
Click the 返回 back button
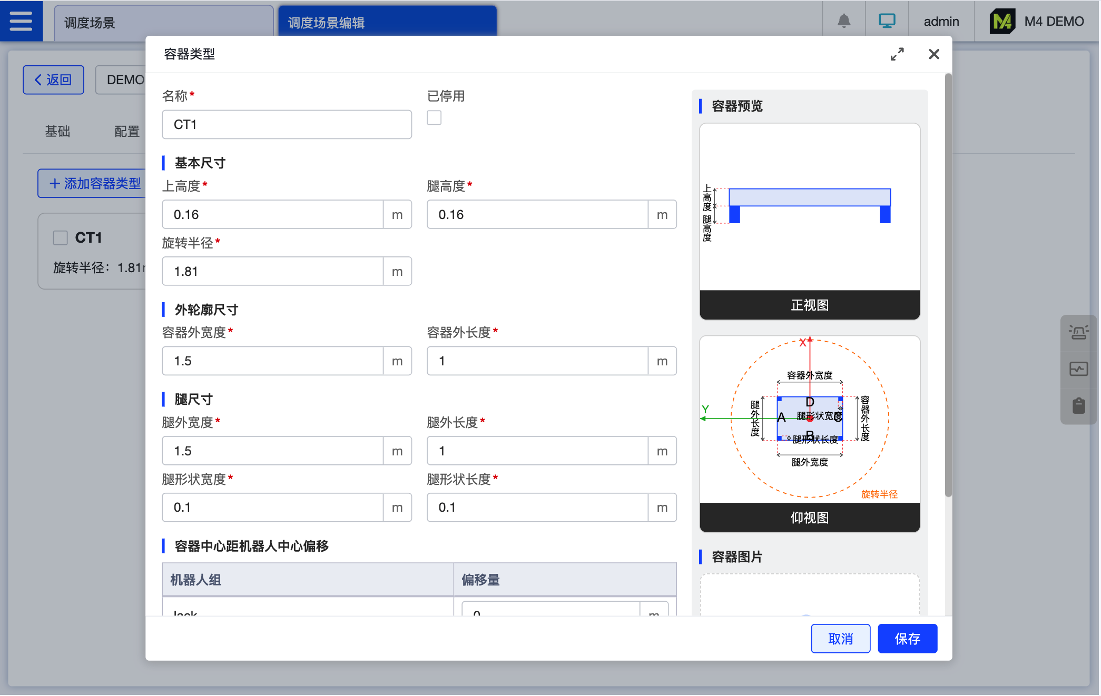click(x=53, y=80)
